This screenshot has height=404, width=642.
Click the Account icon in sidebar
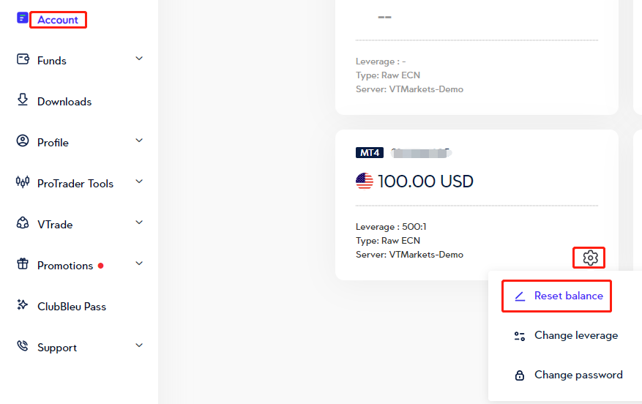[x=23, y=19]
